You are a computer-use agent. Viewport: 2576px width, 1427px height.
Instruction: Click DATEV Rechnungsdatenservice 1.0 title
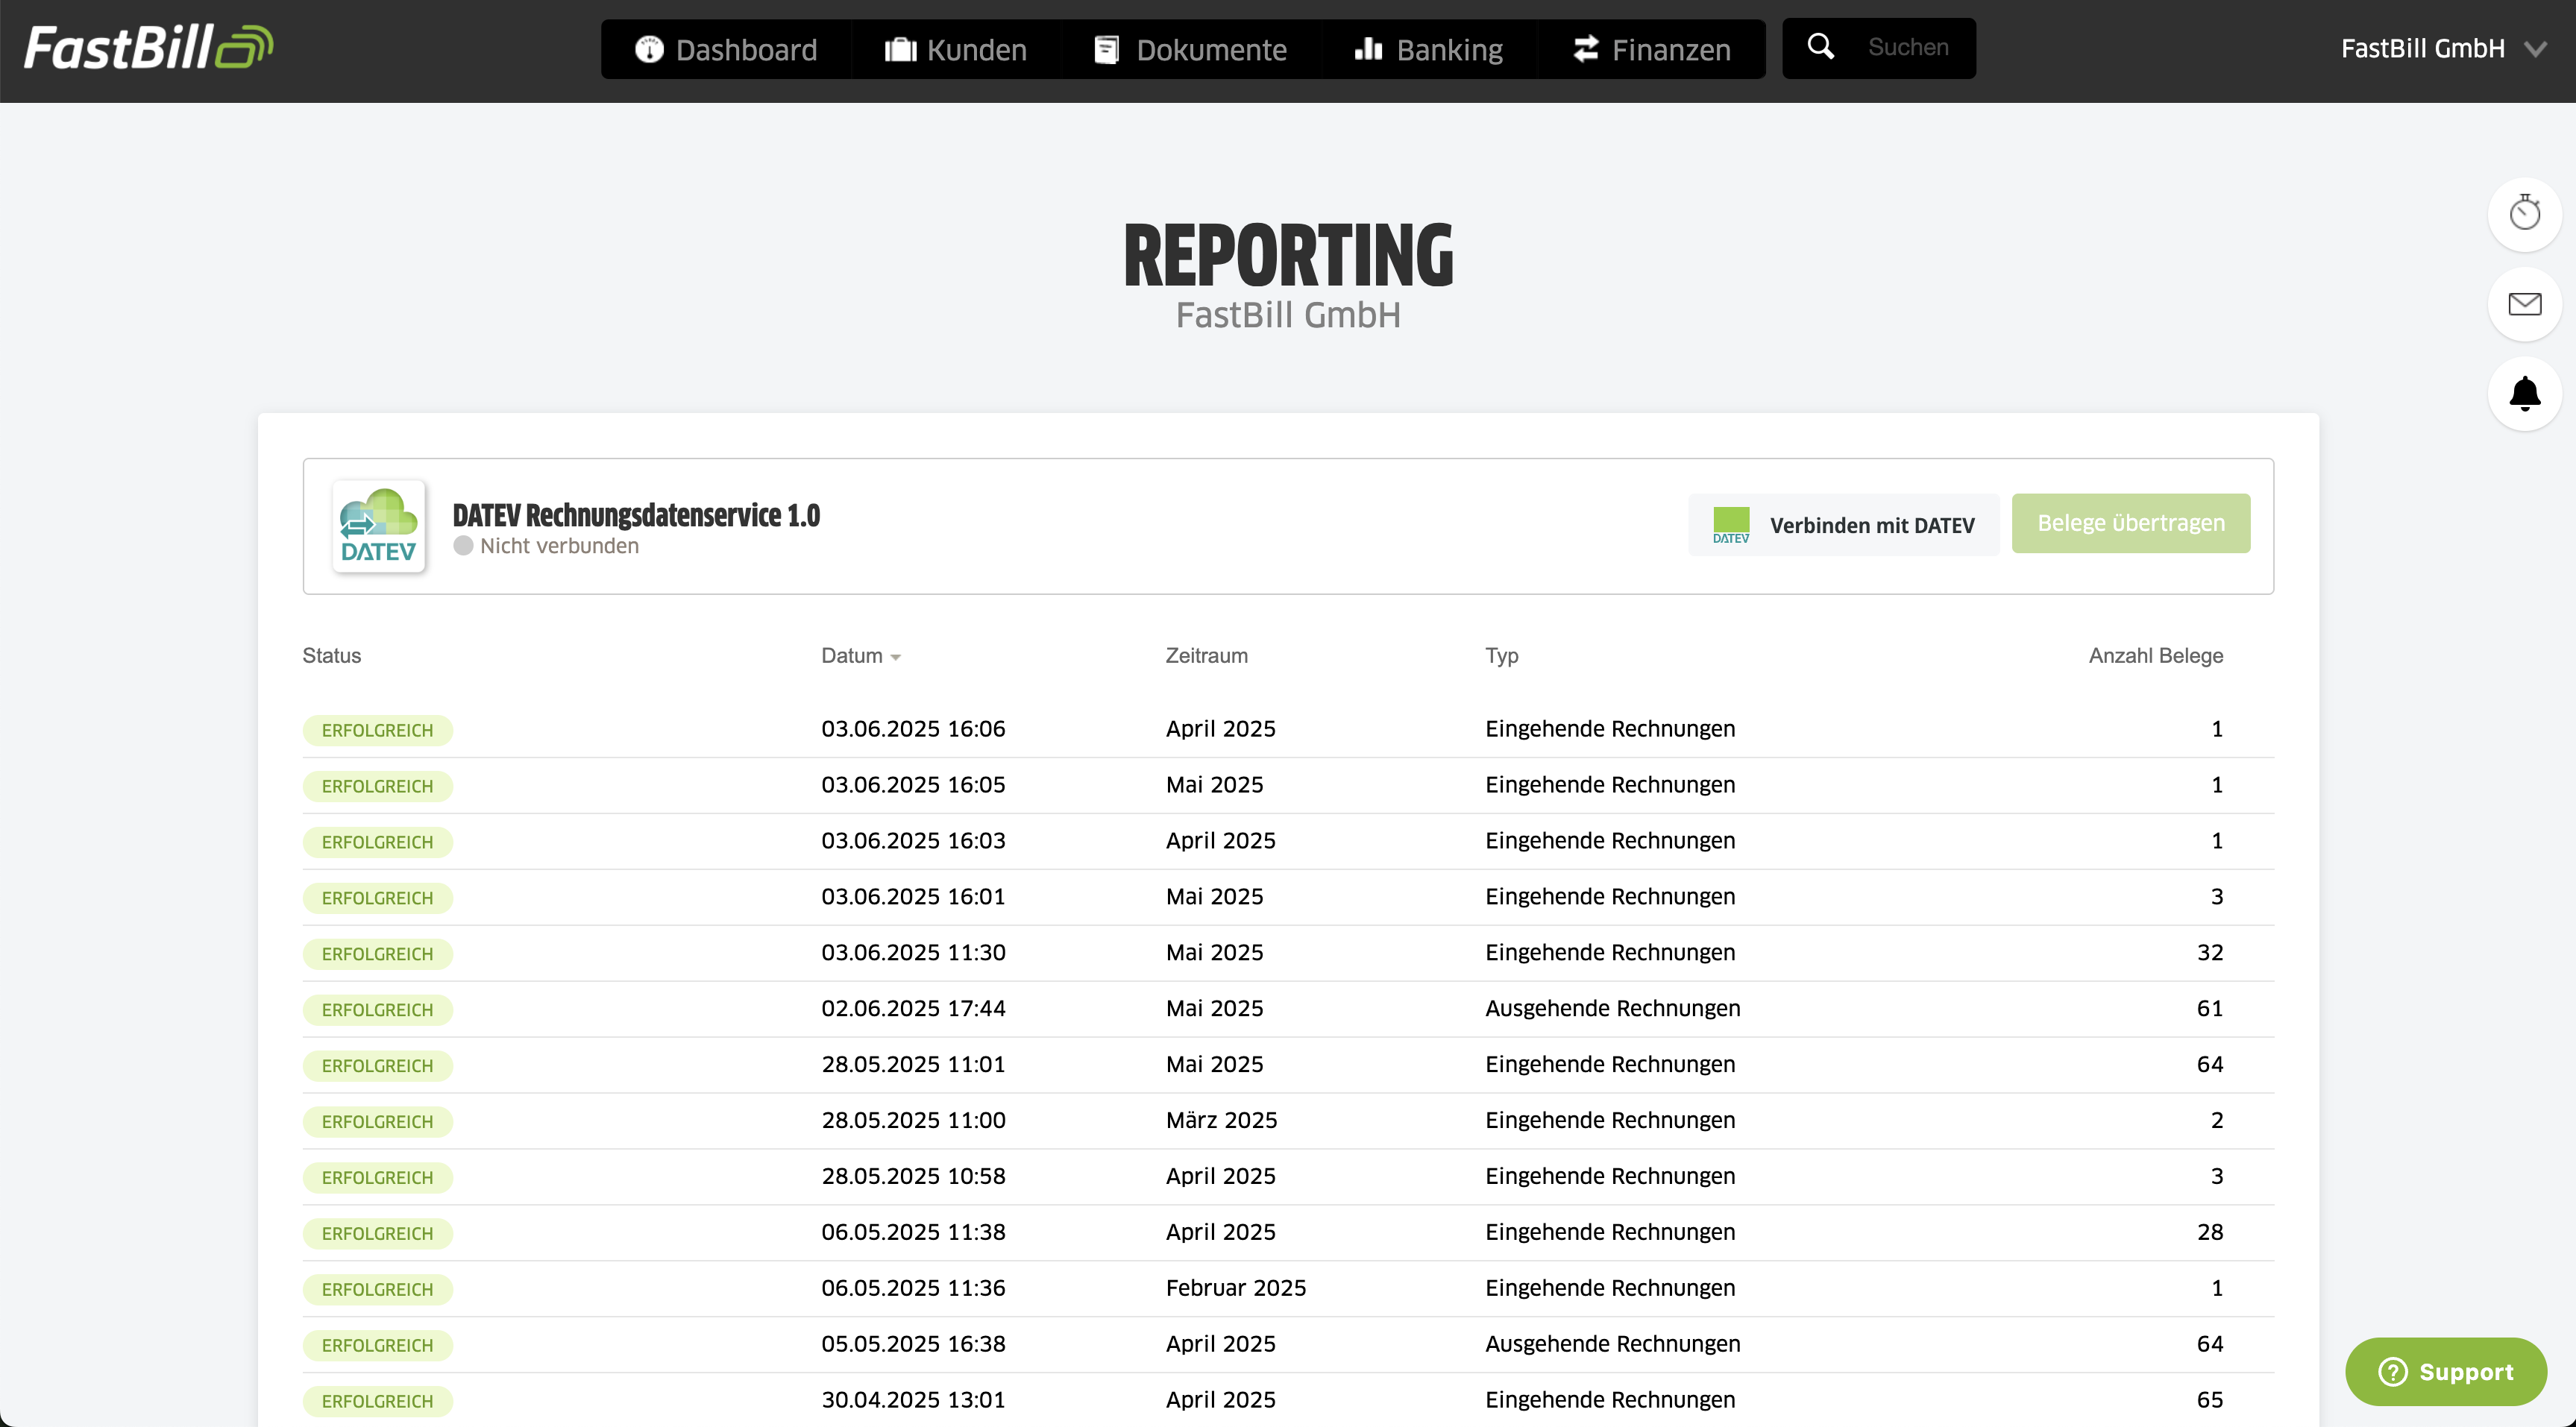click(x=636, y=515)
